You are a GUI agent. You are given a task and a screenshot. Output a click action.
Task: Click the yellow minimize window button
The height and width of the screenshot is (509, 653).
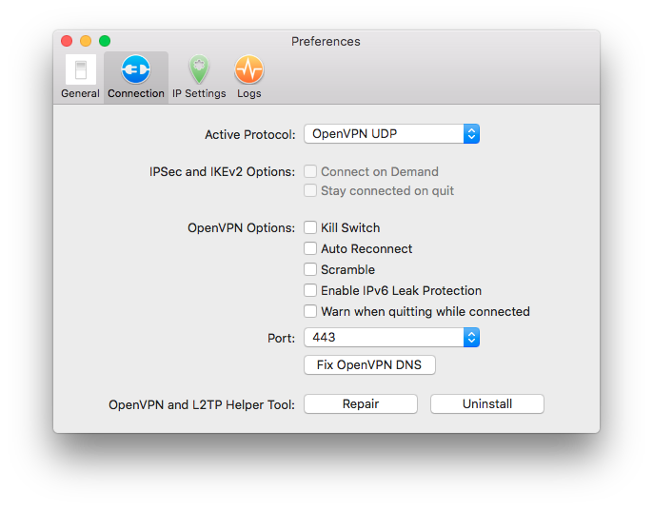[86, 41]
